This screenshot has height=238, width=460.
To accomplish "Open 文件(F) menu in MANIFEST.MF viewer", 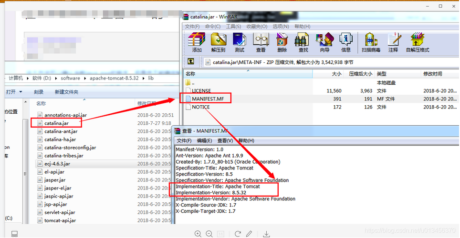I will 184,141.
